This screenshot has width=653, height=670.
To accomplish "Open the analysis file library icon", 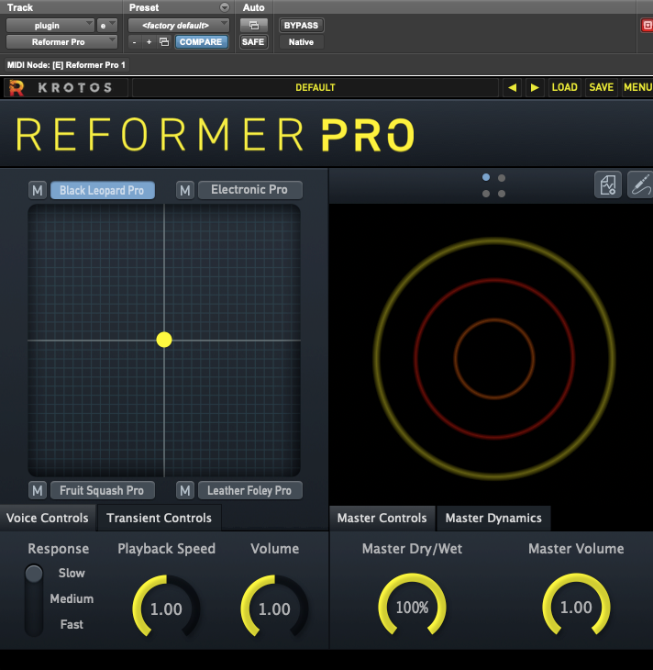I will coord(608,185).
